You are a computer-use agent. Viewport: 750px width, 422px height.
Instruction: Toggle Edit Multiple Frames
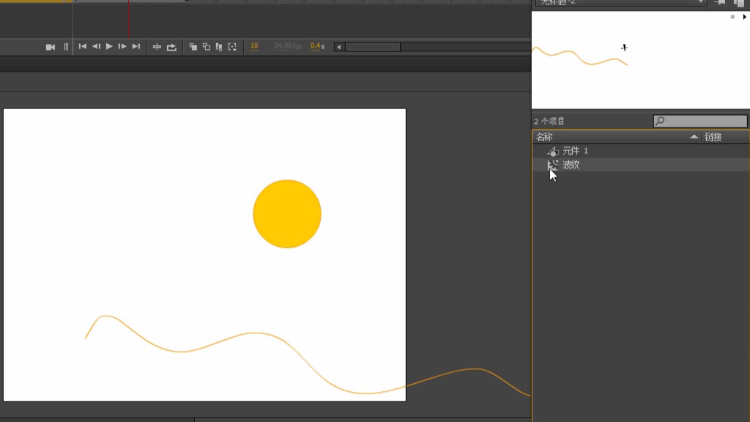[219, 47]
